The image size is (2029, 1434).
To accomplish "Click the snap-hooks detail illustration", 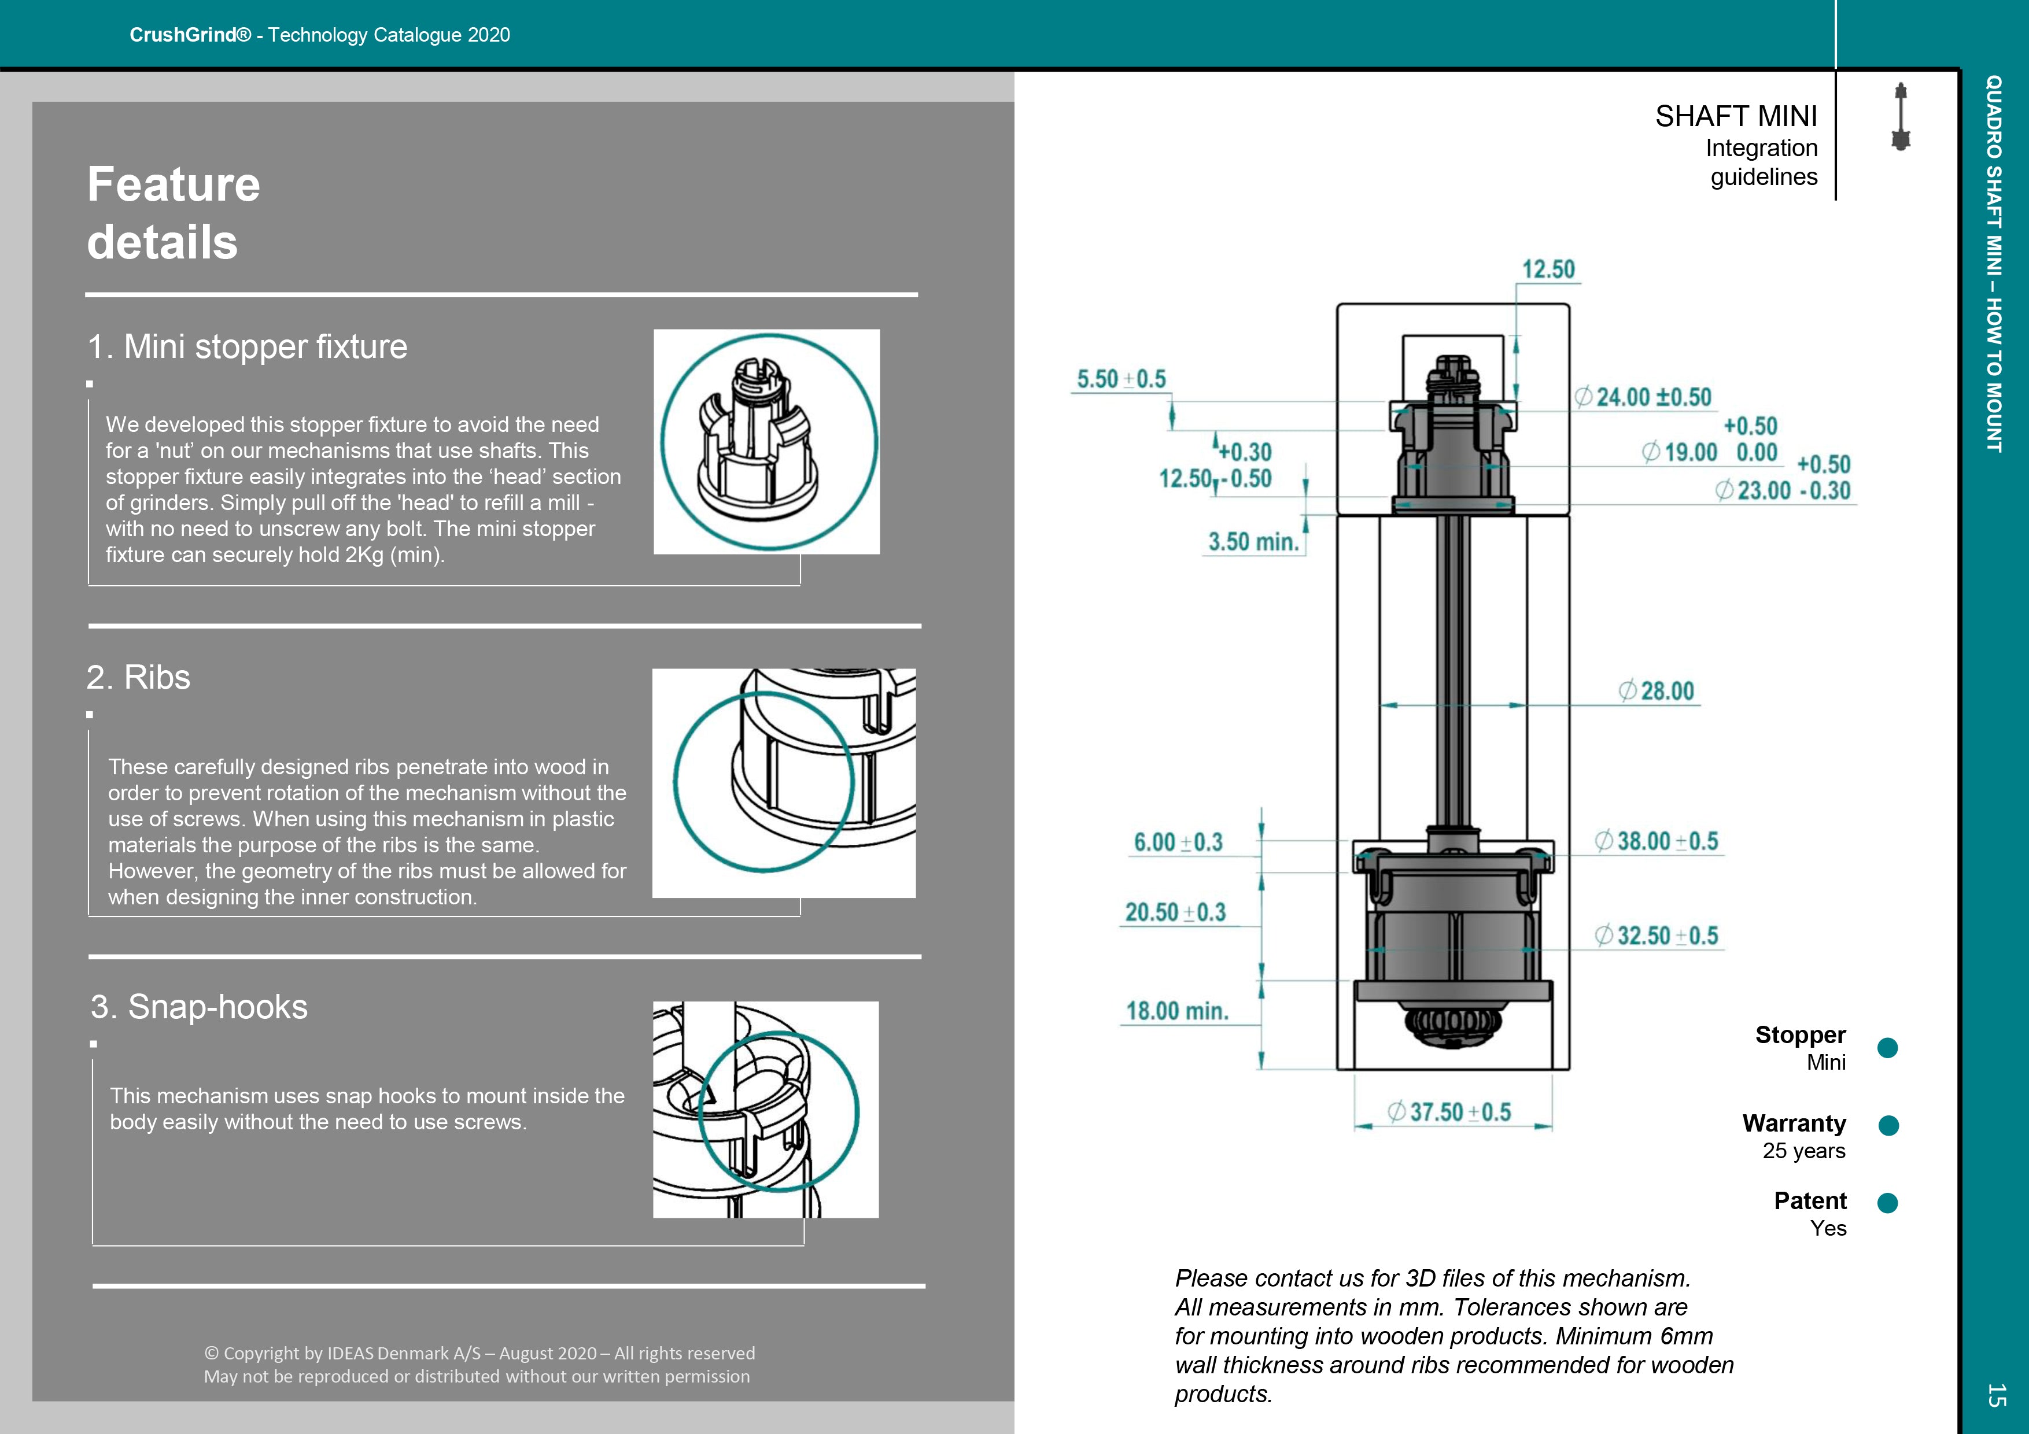I will [x=765, y=1110].
